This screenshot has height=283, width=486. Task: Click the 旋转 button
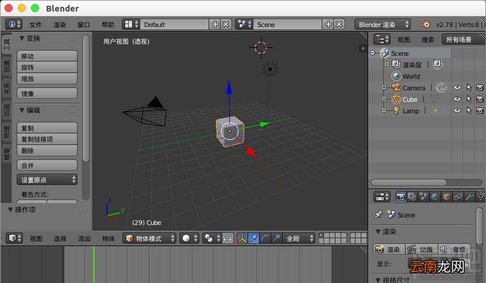[x=47, y=67]
